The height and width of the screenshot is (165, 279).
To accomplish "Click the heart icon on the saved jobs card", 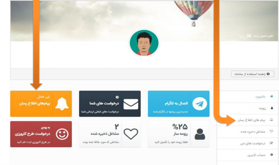I will click(x=131, y=134).
